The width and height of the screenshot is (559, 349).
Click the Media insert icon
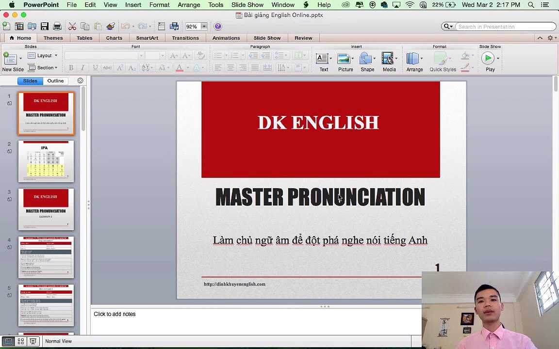[x=387, y=58]
